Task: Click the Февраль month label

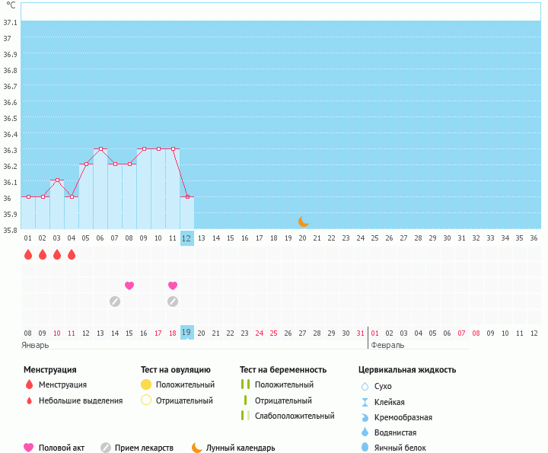Action: [x=387, y=345]
